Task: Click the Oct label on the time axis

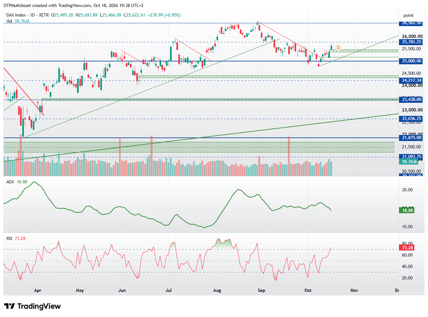Action: coord(308,290)
